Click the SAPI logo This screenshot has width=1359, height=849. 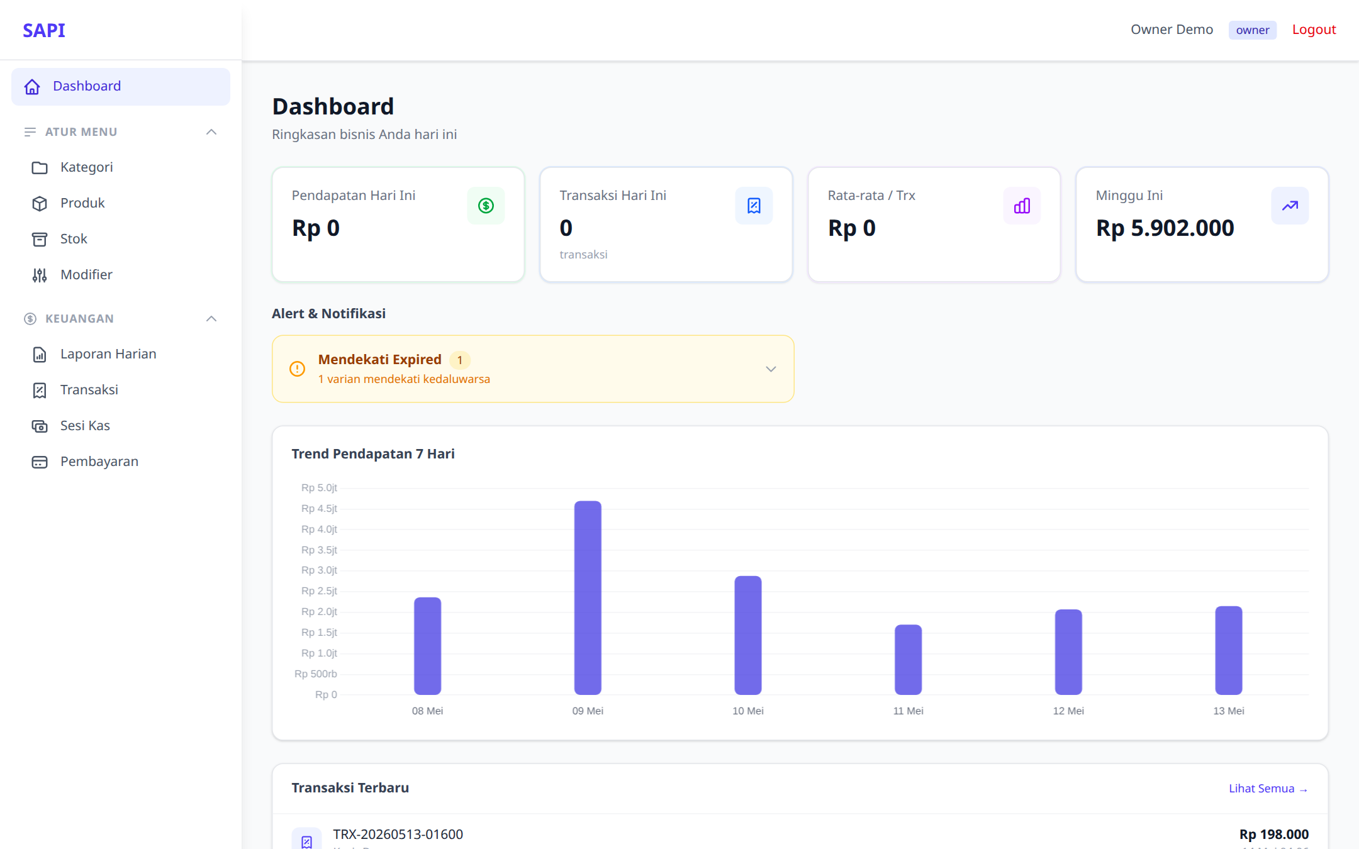(44, 30)
